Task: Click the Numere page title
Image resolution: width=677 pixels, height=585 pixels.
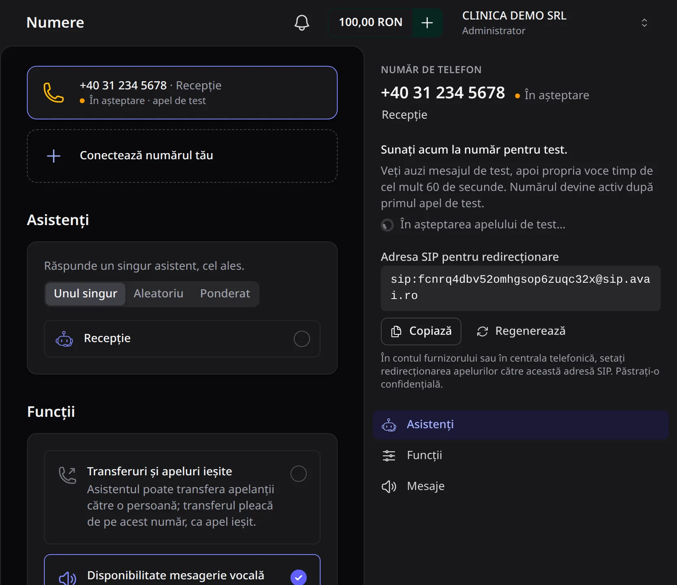Action: click(x=55, y=23)
